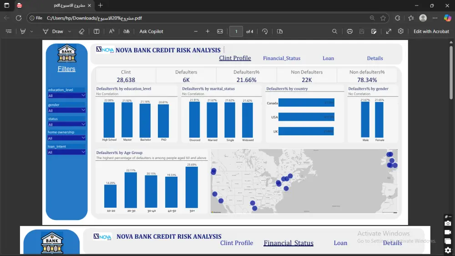Choose Edit with Acrobat

(431, 31)
